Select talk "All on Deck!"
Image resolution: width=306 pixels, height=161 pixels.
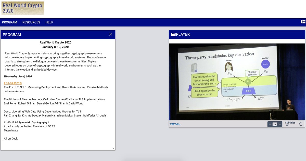[x=11, y=139]
